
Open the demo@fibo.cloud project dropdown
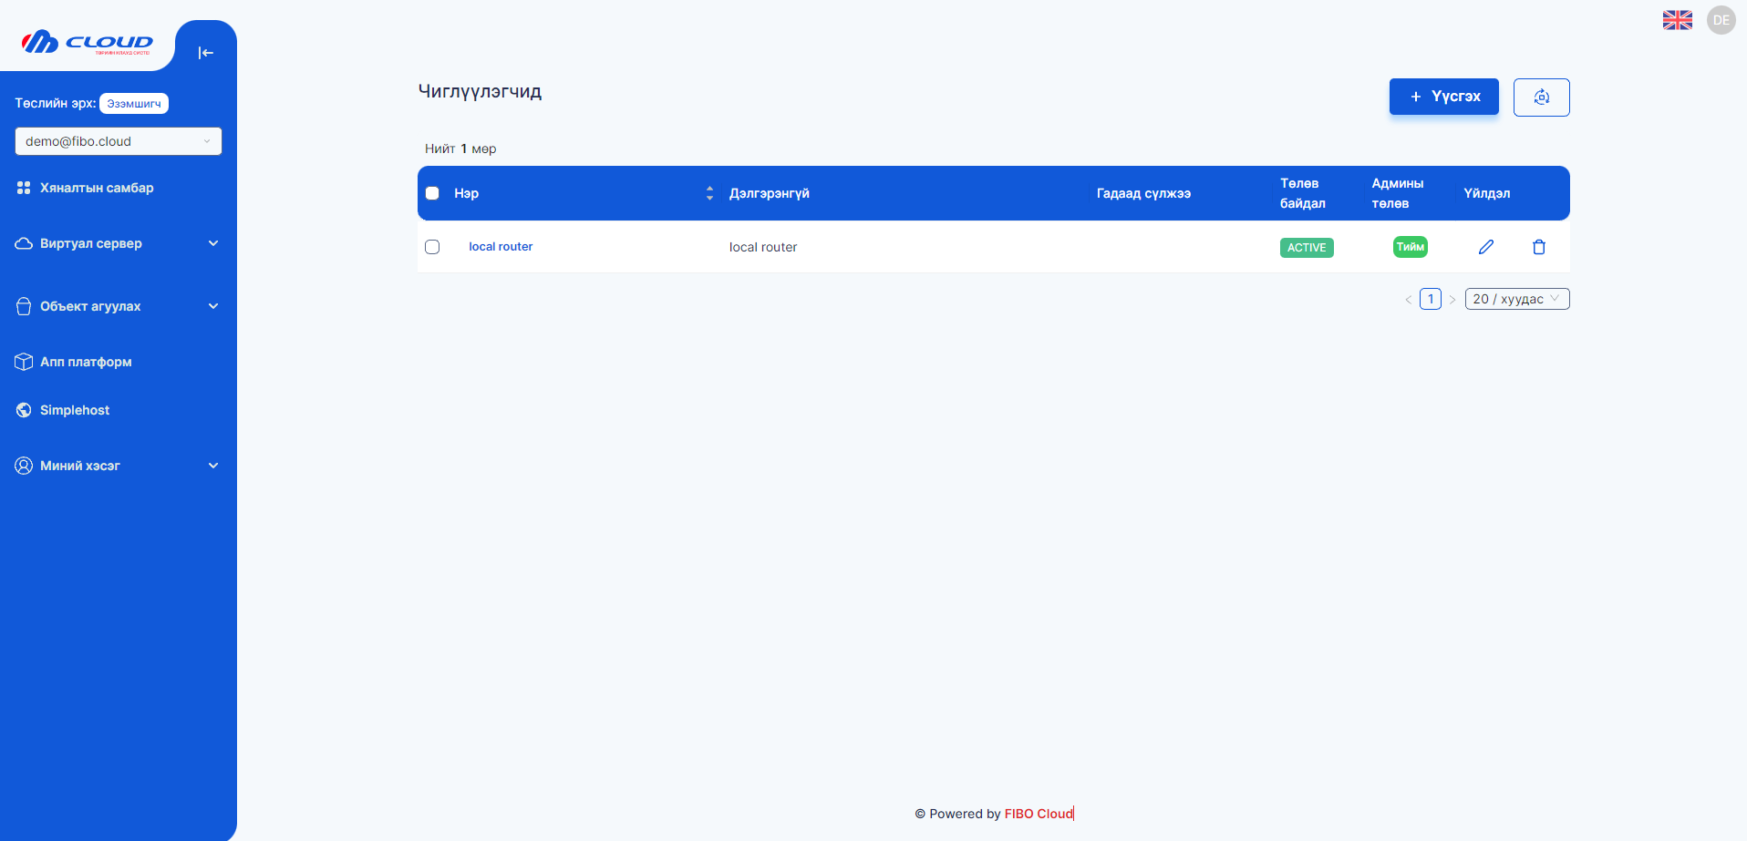pyautogui.click(x=118, y=141)
